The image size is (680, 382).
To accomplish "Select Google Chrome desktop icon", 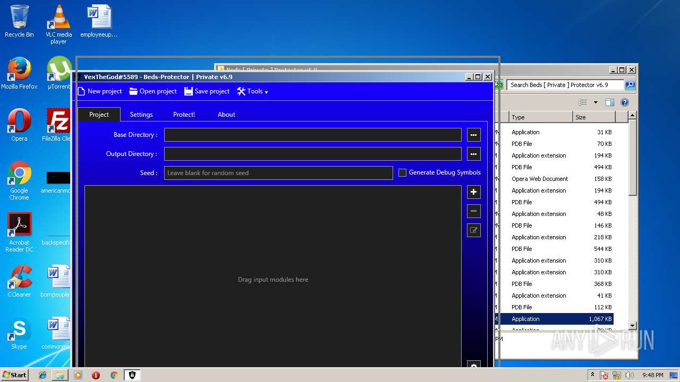I will 19,180.
